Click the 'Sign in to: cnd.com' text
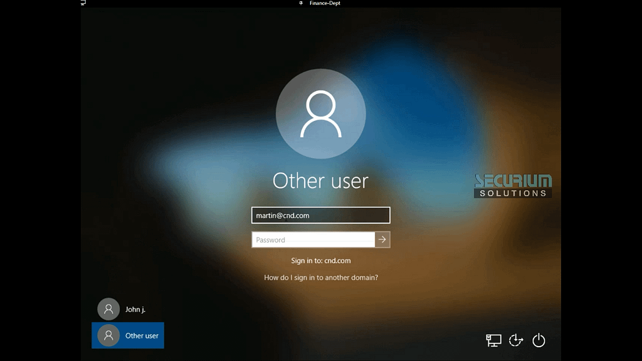642x361 pixels. (x=320, y=261)
